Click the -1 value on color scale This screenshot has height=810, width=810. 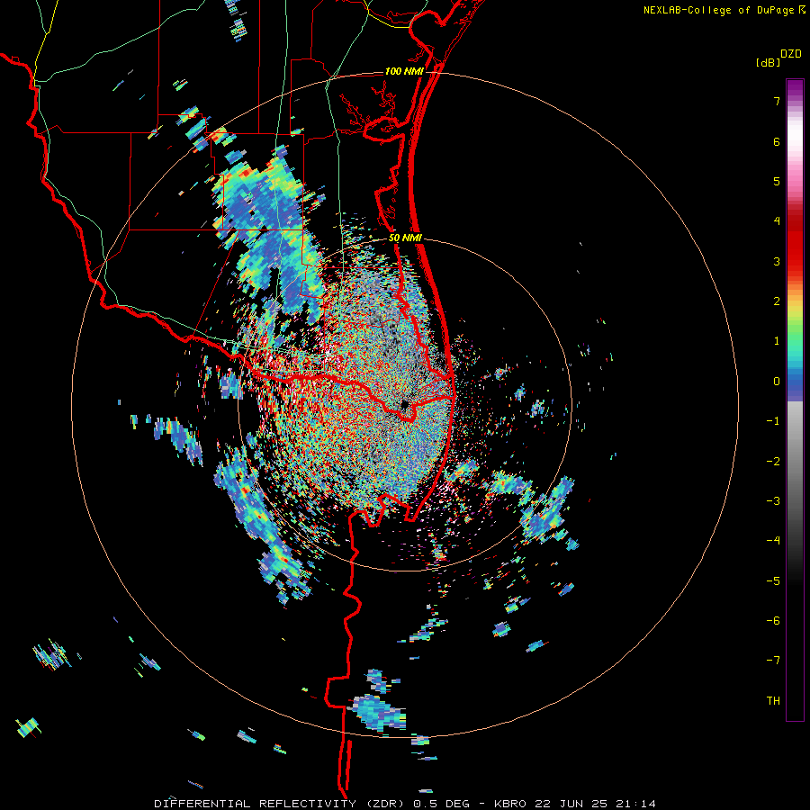coord(773,421)
